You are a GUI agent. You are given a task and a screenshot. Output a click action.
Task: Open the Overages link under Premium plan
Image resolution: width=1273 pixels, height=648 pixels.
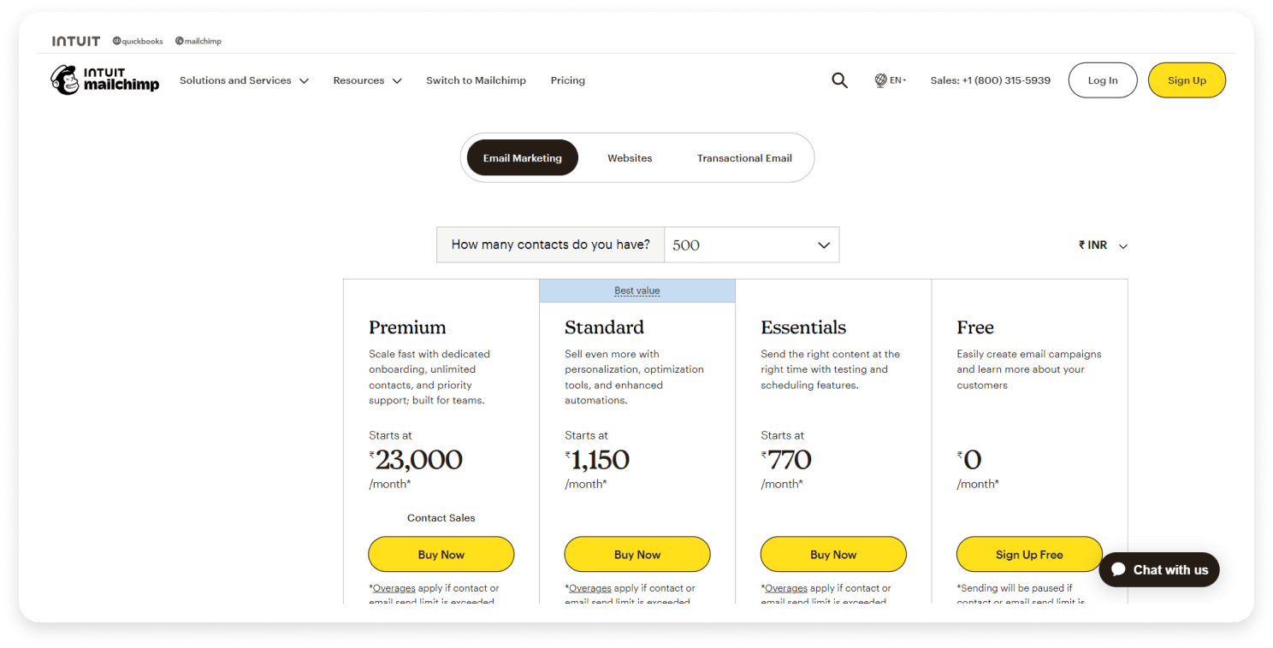coord(395,587)
